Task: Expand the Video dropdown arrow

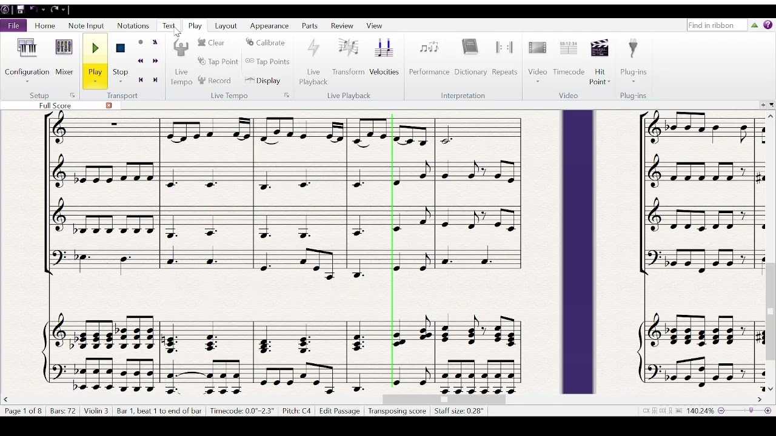Action: point(537,81)
